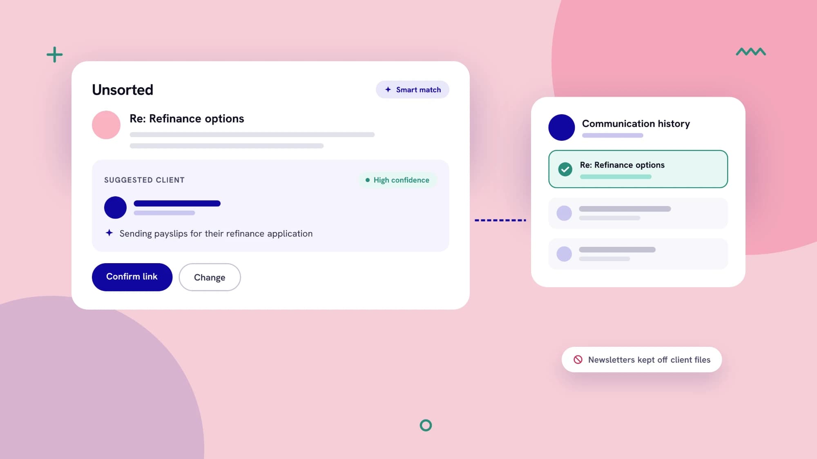Viewport: 817px width, 459px height.
Task: Click the Communication history avatar
Action: (x=561, y=127)
